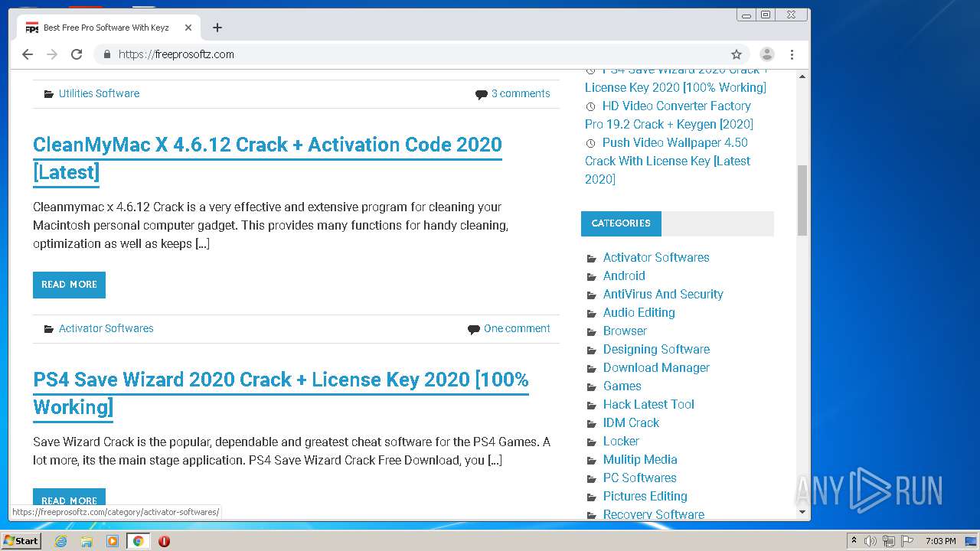
Task: Show hidden system tray icons
Action: pos(854,541)
